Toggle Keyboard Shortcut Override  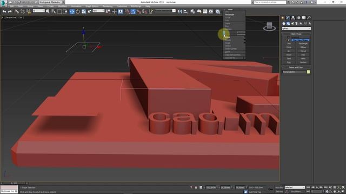point(121,11)
